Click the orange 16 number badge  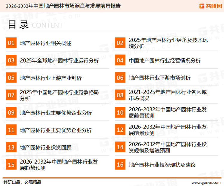[x=120, y=164]
